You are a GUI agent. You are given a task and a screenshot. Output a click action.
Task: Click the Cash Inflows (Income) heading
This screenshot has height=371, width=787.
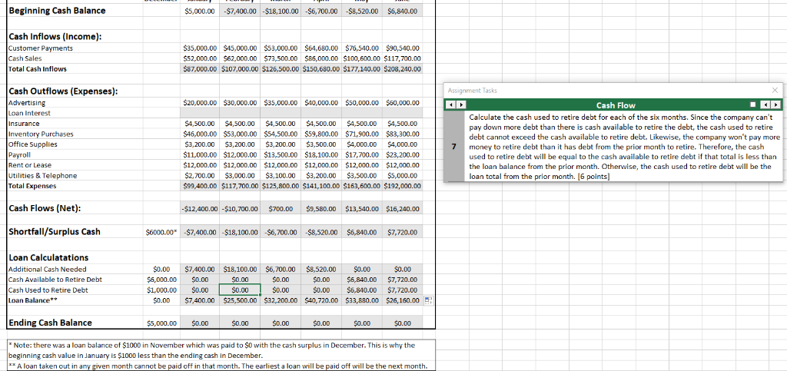pos(55,37)
